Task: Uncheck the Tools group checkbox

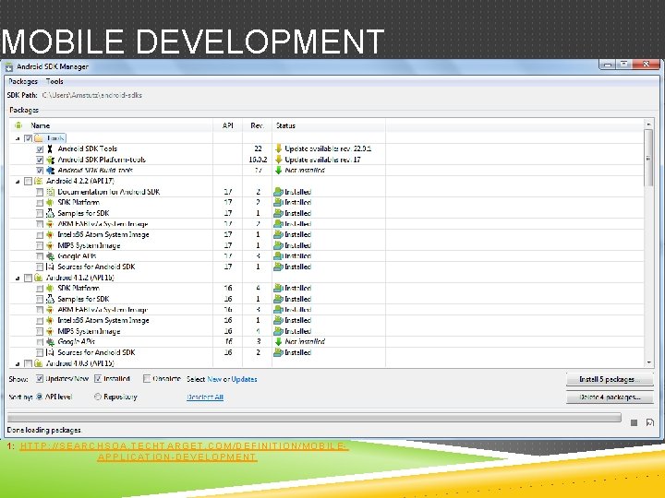Action: [28, 138]
